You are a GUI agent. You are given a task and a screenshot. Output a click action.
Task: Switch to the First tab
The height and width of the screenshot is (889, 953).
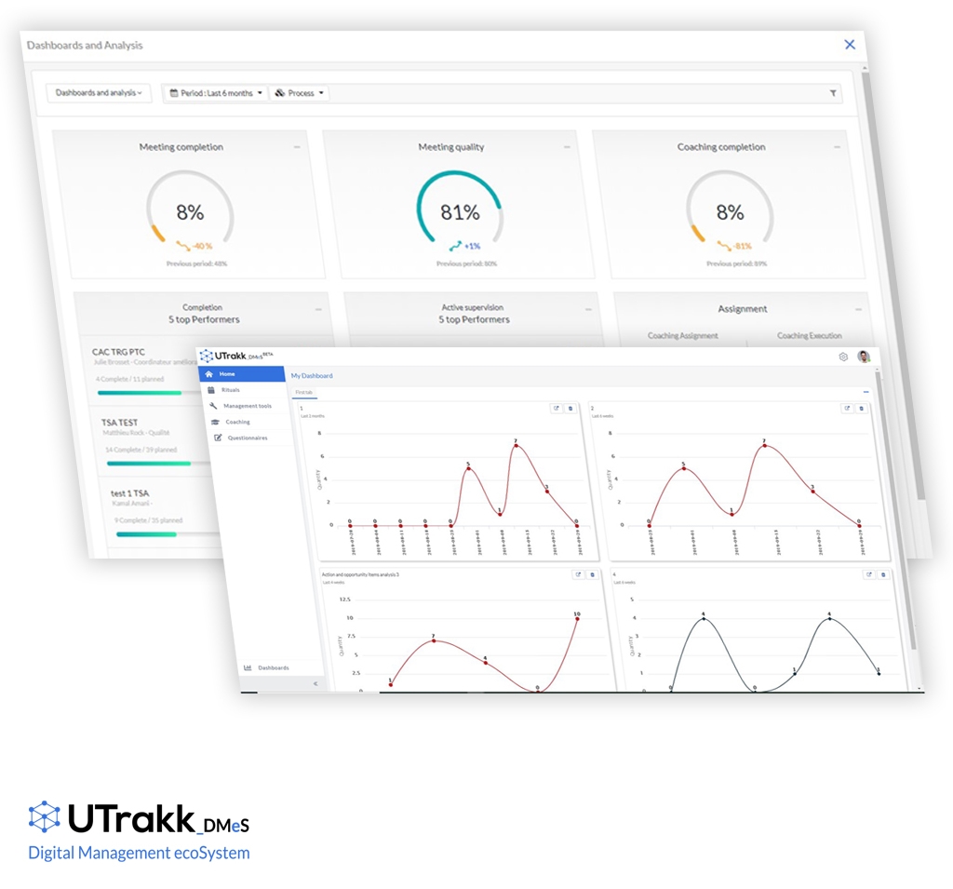click(x=304, y=392)
